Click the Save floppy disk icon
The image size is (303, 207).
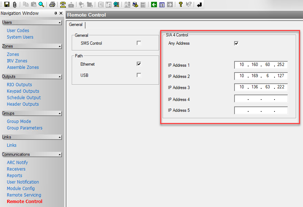click(6, 5)
